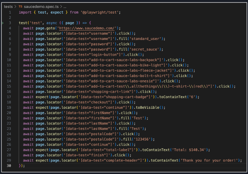248x174 pixels.
Task: Open the 'tests' folder breadcrumb
Action: [8, 6]
